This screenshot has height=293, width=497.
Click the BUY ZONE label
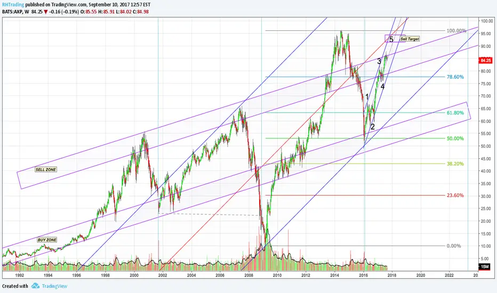(x=47, y=240)
